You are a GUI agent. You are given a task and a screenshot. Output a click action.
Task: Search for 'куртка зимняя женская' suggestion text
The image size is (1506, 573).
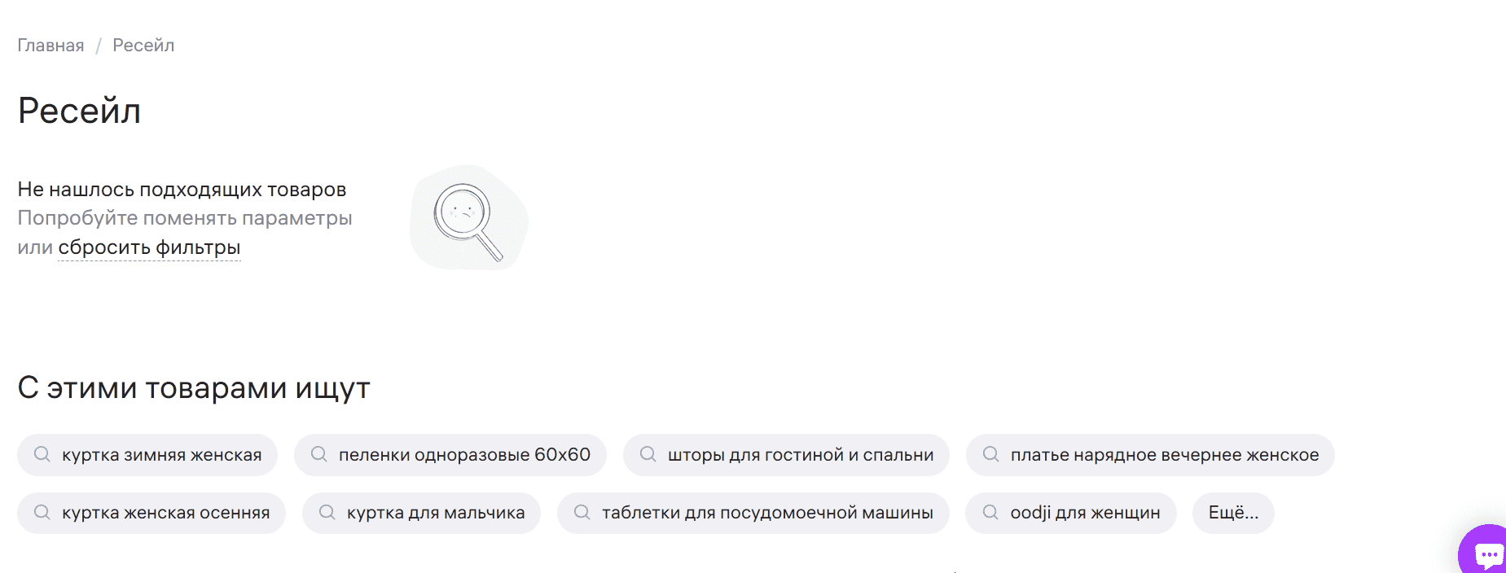pos(161,455)
